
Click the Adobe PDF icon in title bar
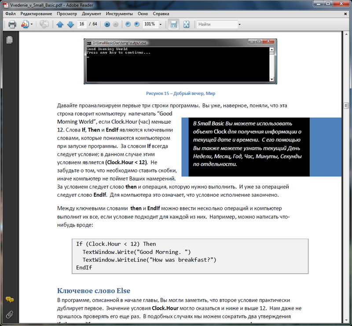click(x=5, y=5)
